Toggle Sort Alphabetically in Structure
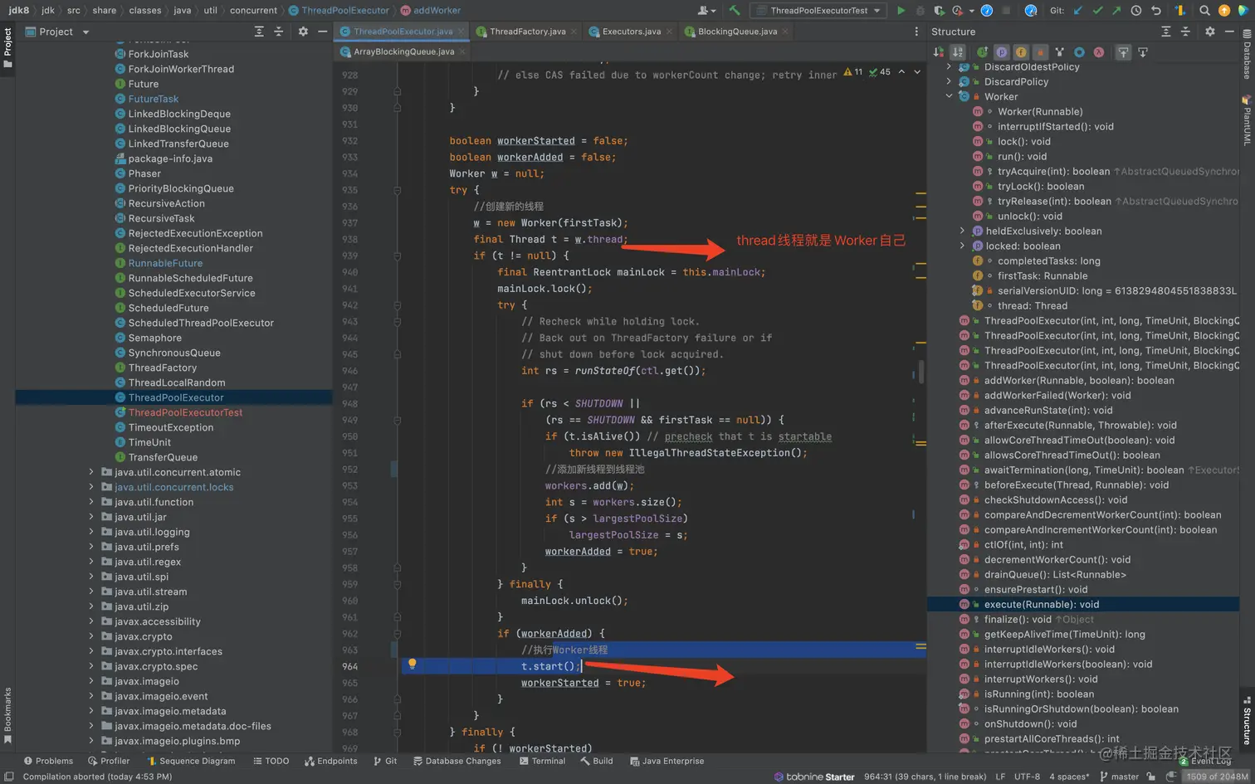Screen dimensions: 1255x784 [x=957, y=52]
